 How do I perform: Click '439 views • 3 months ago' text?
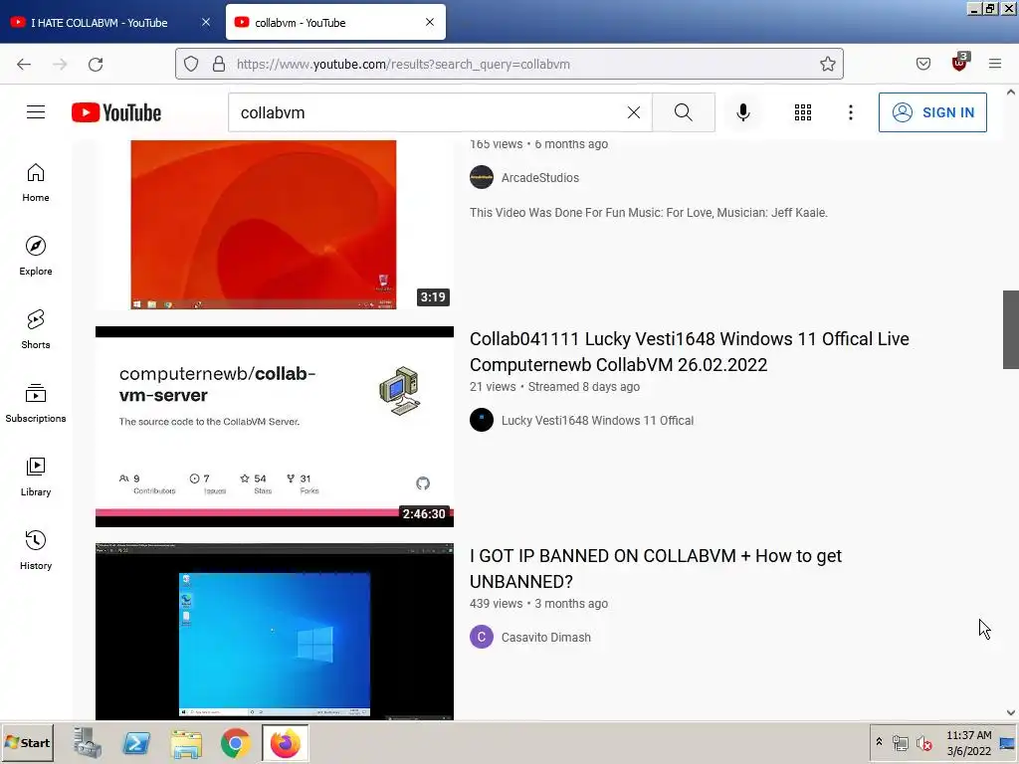click(x=538, y=604)
